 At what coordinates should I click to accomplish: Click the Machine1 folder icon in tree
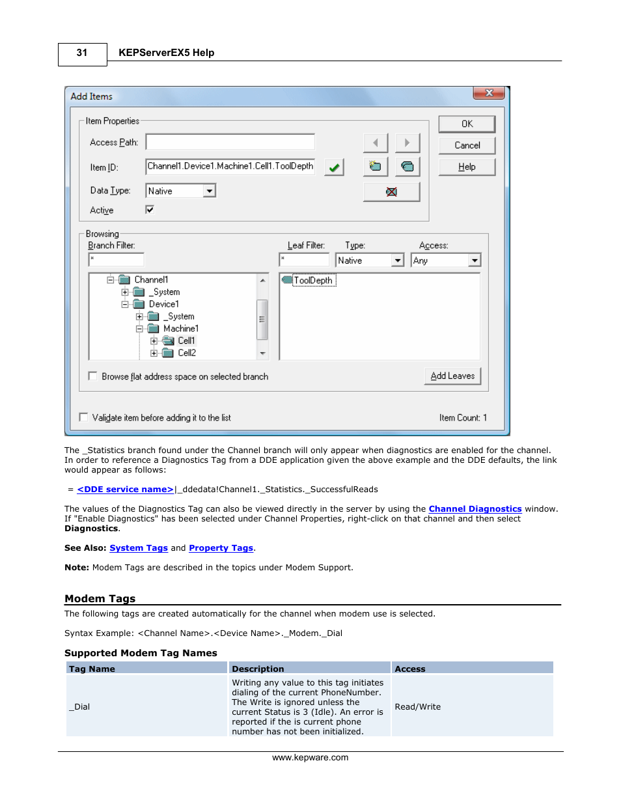pos(154,329)
